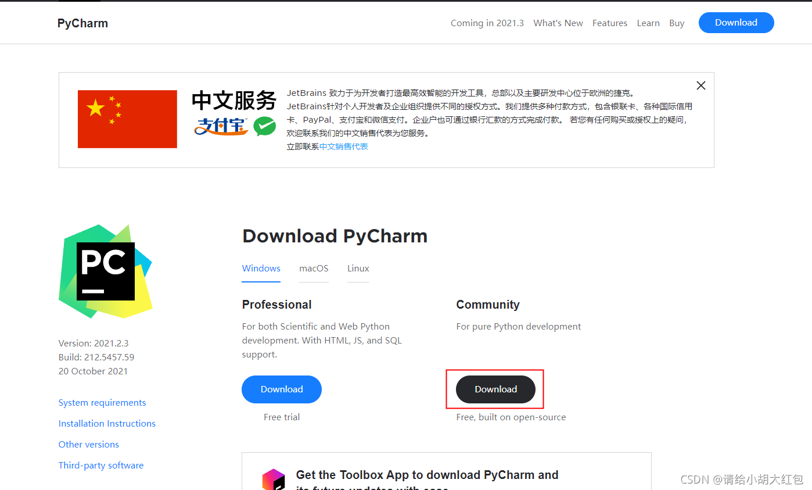Download the PyCharm Professional free trial
The height and width of the screenshot is (490, 812).
click(x=281, y=389)
